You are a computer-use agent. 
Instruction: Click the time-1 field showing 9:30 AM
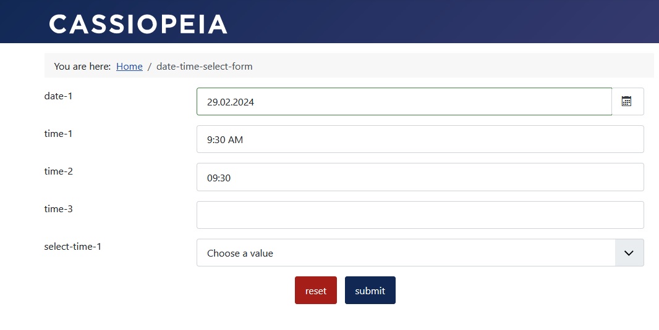[x=420, y=139]
